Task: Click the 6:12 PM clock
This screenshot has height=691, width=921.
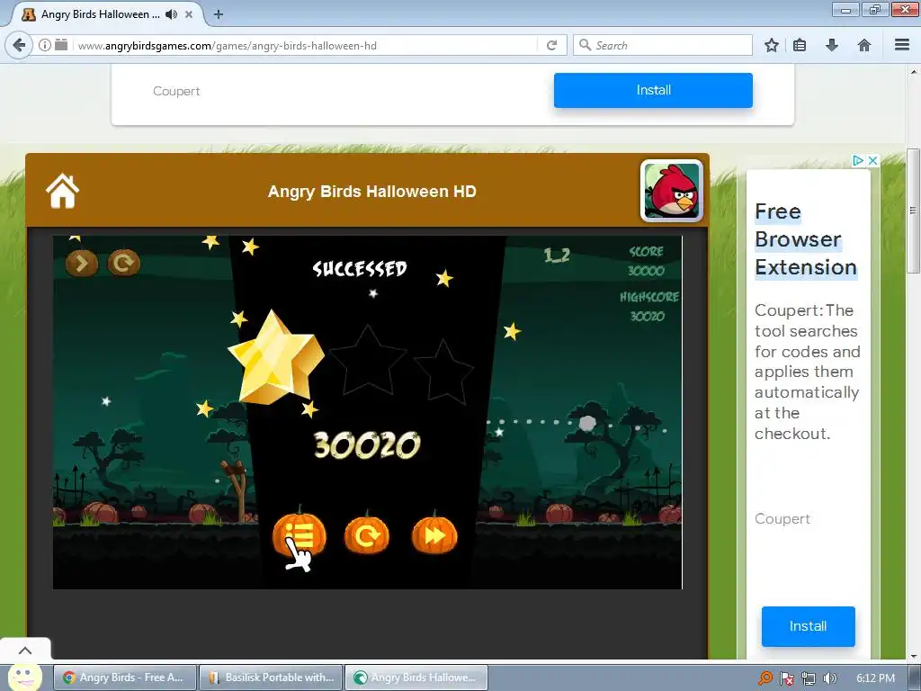Action: (875, 678)
